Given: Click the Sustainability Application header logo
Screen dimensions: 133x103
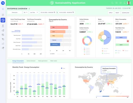Looking at the screenshot, I should pos(52,3).
